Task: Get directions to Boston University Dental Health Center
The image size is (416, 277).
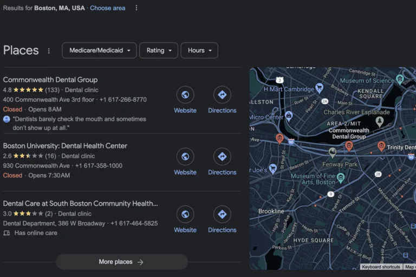Action: [x=222, y=157]
